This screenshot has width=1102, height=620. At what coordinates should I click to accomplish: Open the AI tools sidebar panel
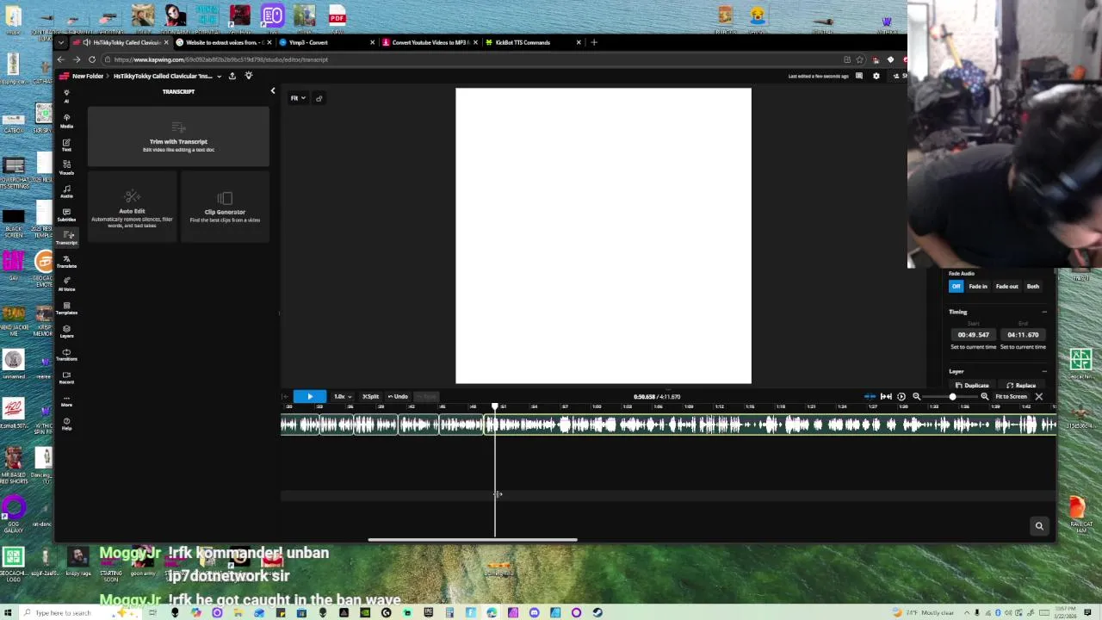click(66, 95)
